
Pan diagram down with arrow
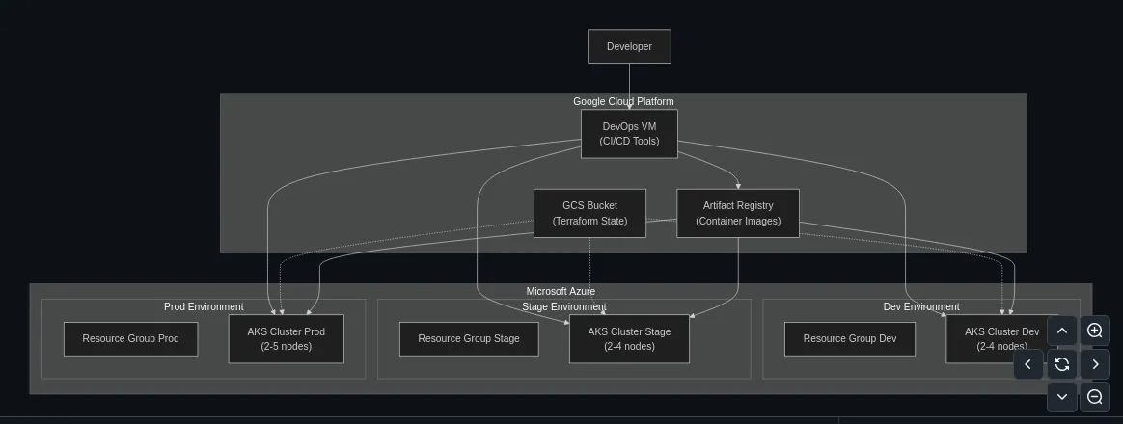[1062, 397]
